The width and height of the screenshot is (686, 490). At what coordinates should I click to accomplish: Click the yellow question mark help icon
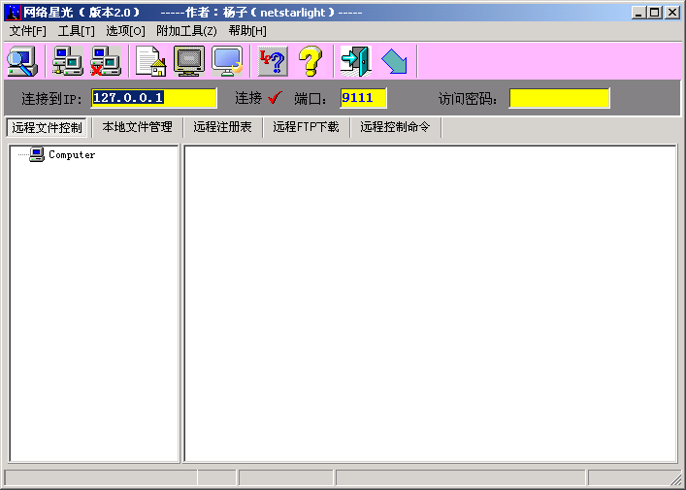310,62
